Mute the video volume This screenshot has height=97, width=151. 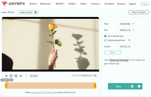coord(95,75)
